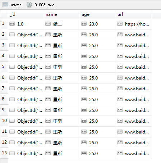Select the ObjectId value in row 11
The height and width of the screenshot is (163, 161).
pos(29,132)
